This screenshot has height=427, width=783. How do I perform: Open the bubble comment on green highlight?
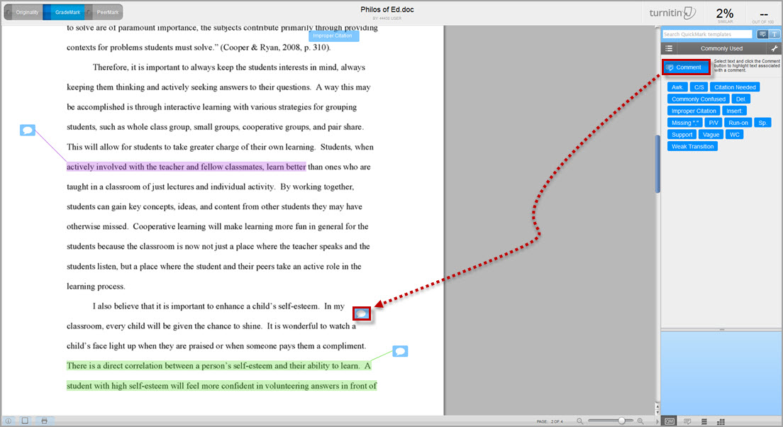(400, 351)
